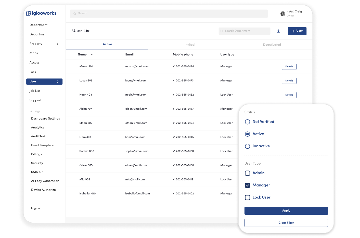Click the plus icon on the User button
The height and width of the screenshot is (238, 360).
click(293, 31)
